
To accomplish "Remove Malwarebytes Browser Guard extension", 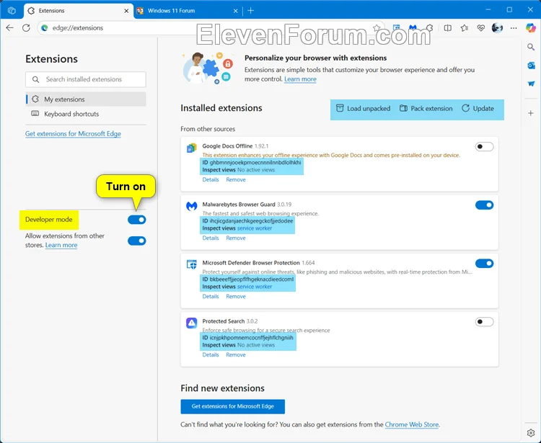I will (x=236, y=238).
